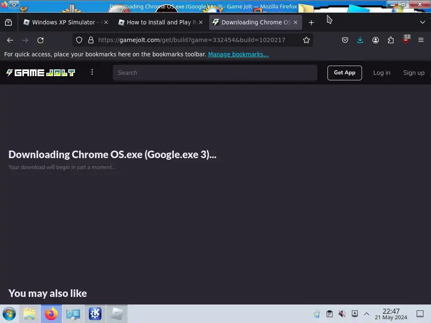Open the Downloads panel
Image resolution: width=431 pixels, height=323 pixels.
click(360, 40)
